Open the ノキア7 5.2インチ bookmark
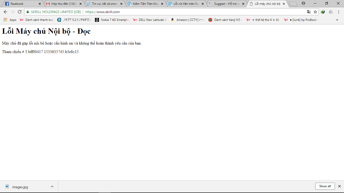 click(x=75, y=20)
